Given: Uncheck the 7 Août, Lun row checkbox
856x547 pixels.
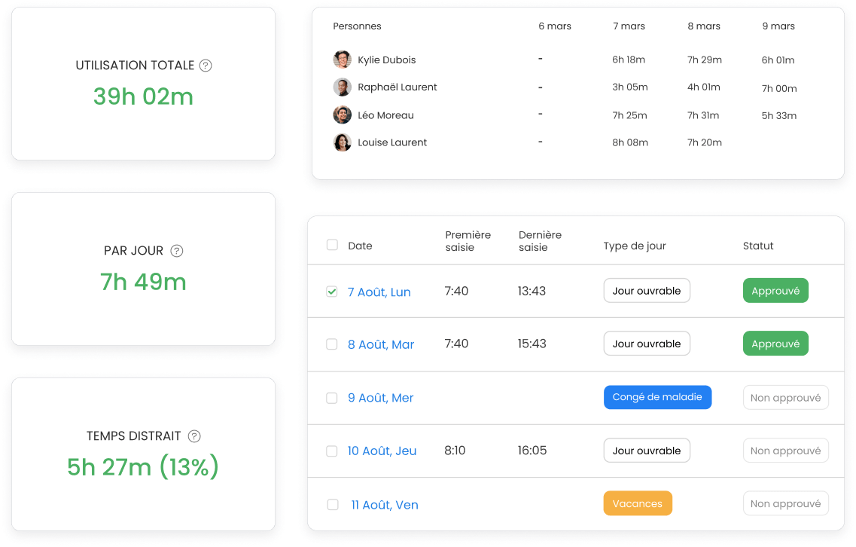Looking at the screenshot, I should [x=332, y=292].
